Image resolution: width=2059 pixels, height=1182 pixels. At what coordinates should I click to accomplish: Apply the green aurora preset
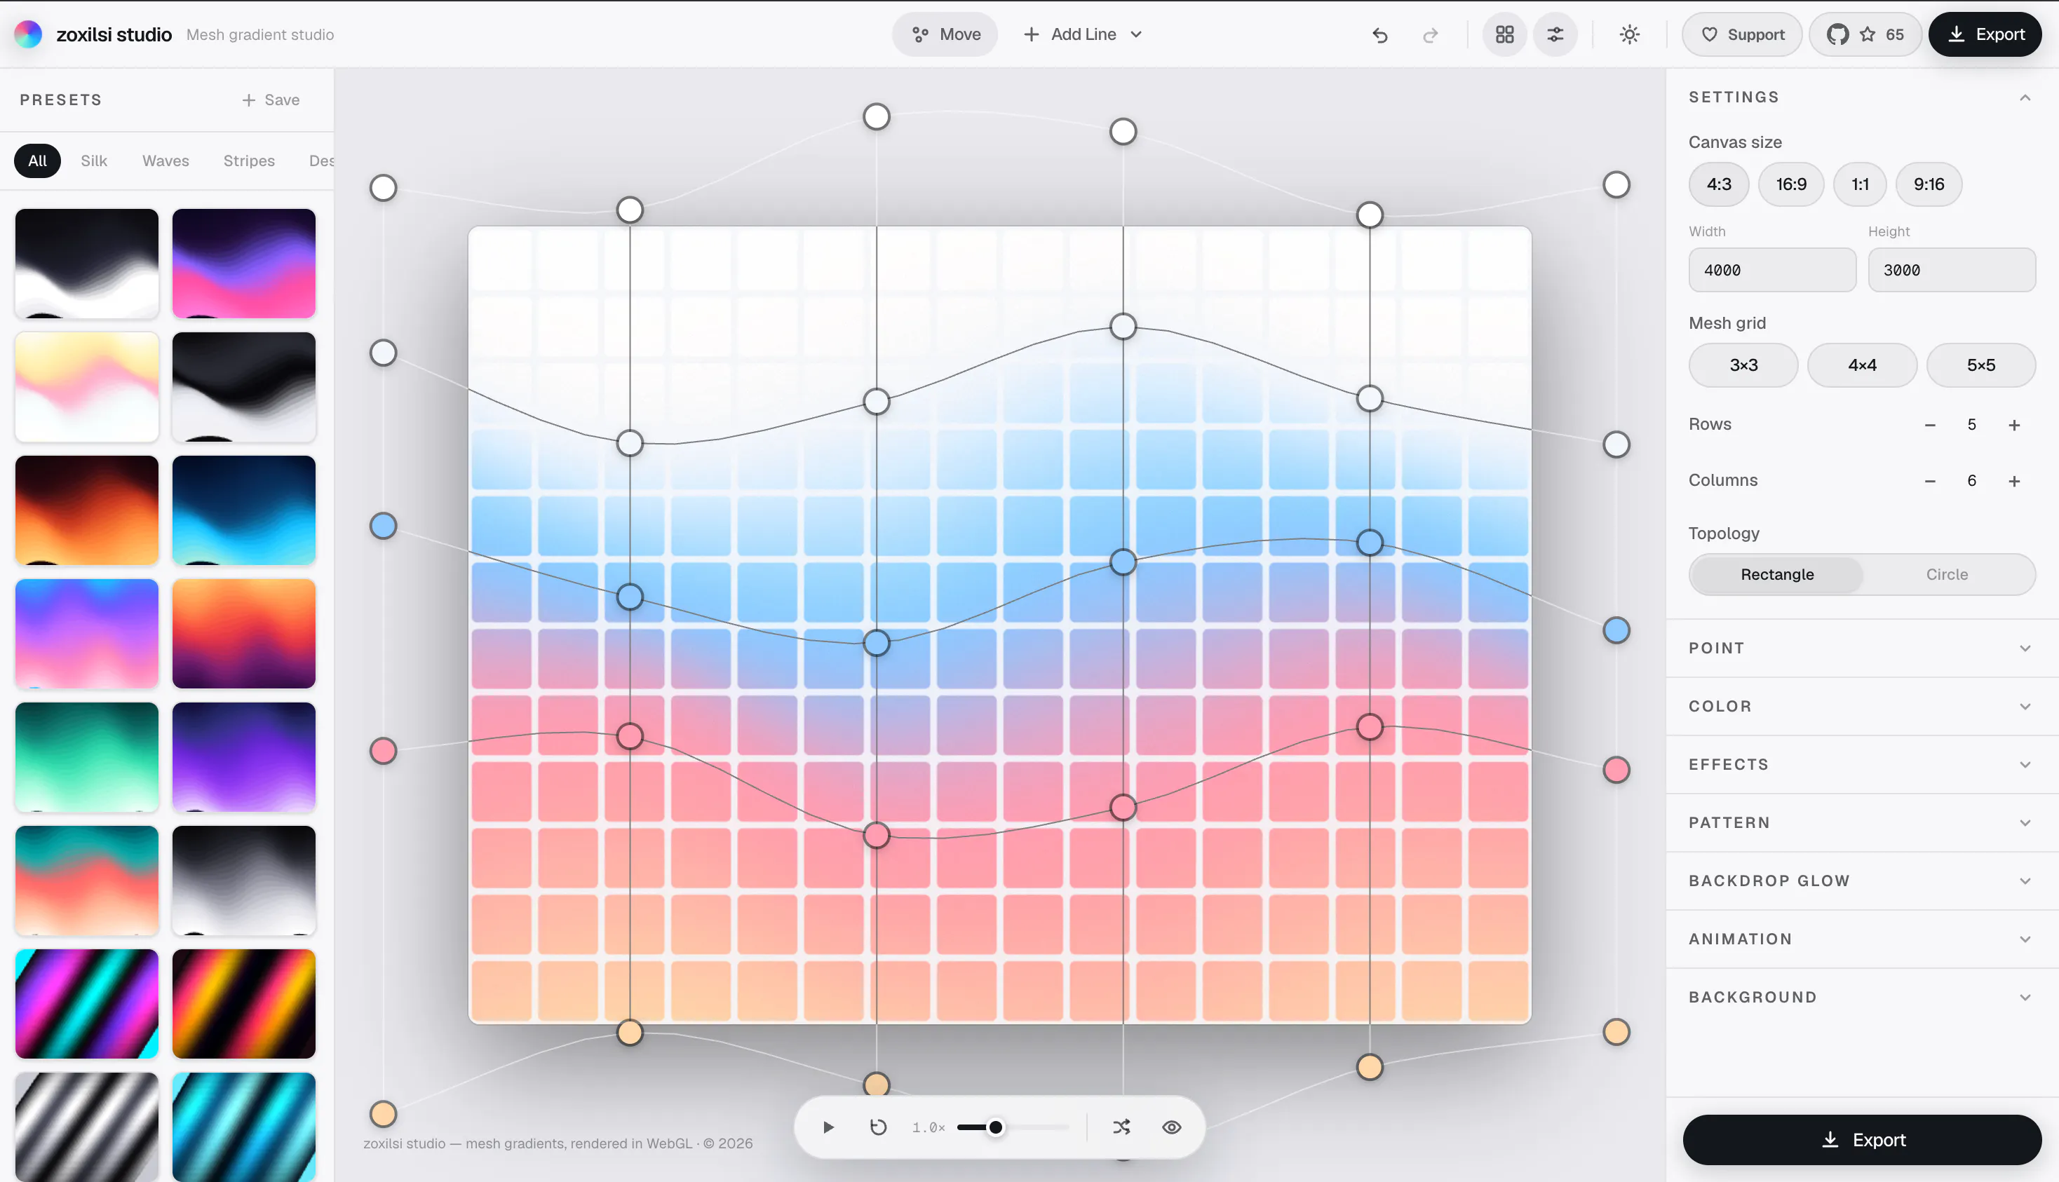click(x=87, y=756)
